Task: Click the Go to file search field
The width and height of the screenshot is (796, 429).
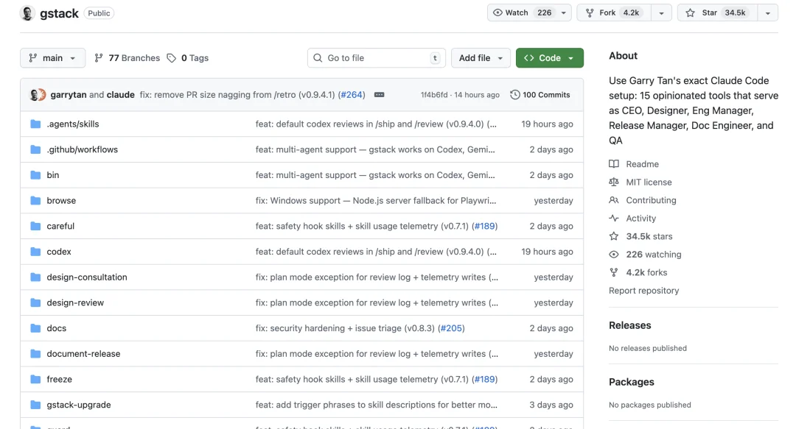Action: pos(376,58)
